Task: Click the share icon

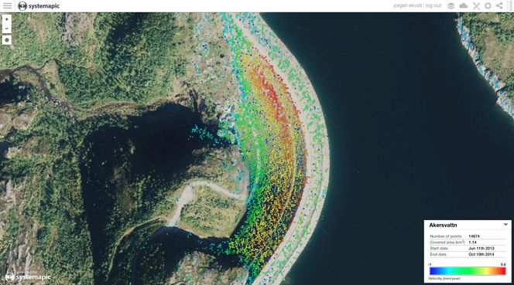Action: click(x=499, y=6)
